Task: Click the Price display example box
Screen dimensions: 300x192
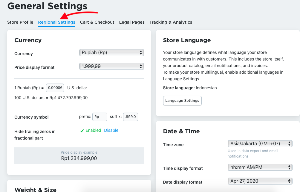Action: coord(79,156)
